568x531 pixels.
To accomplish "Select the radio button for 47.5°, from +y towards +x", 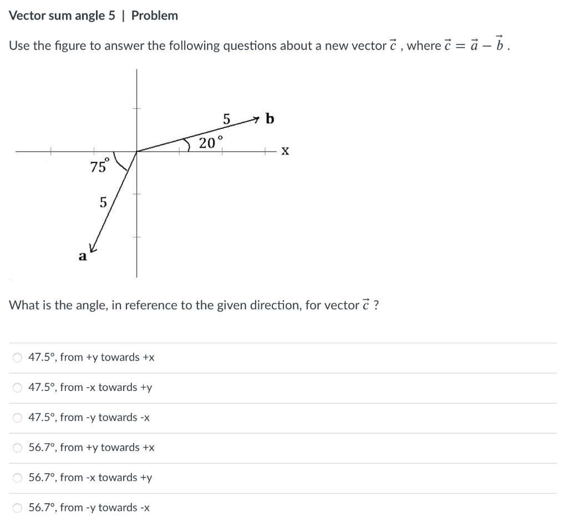I will click(x=17, y=357).
